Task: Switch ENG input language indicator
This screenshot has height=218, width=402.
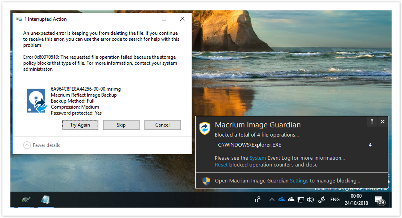Action: (x=335, y=200)
